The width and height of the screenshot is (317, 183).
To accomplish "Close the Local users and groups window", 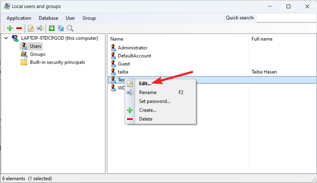I will 307,6.
